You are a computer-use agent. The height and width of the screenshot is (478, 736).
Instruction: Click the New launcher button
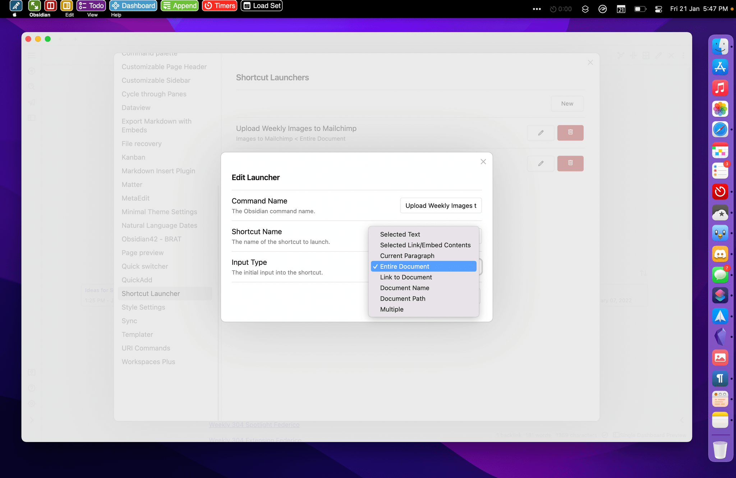tap(567, 104)
